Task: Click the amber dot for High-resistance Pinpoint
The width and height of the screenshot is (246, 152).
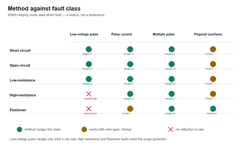Action: 213,94
